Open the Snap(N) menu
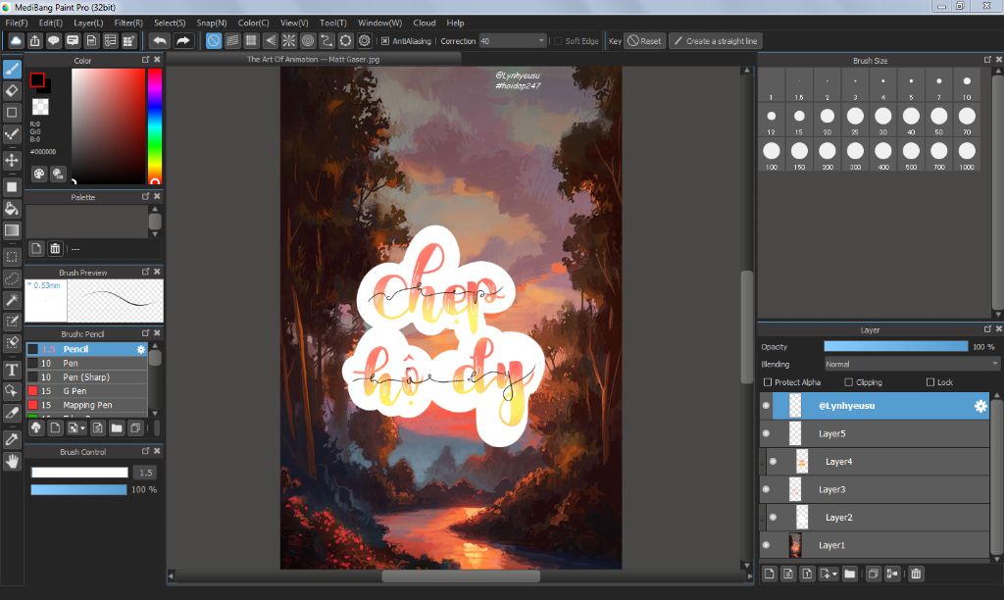Image resolution: width=1004 pixels, height=600 pixels. (212, 24)
